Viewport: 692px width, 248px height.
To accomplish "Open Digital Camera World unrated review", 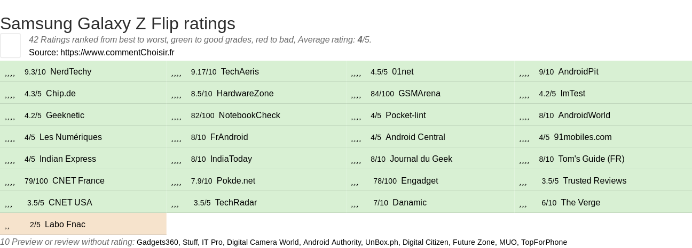I will 263,242.
